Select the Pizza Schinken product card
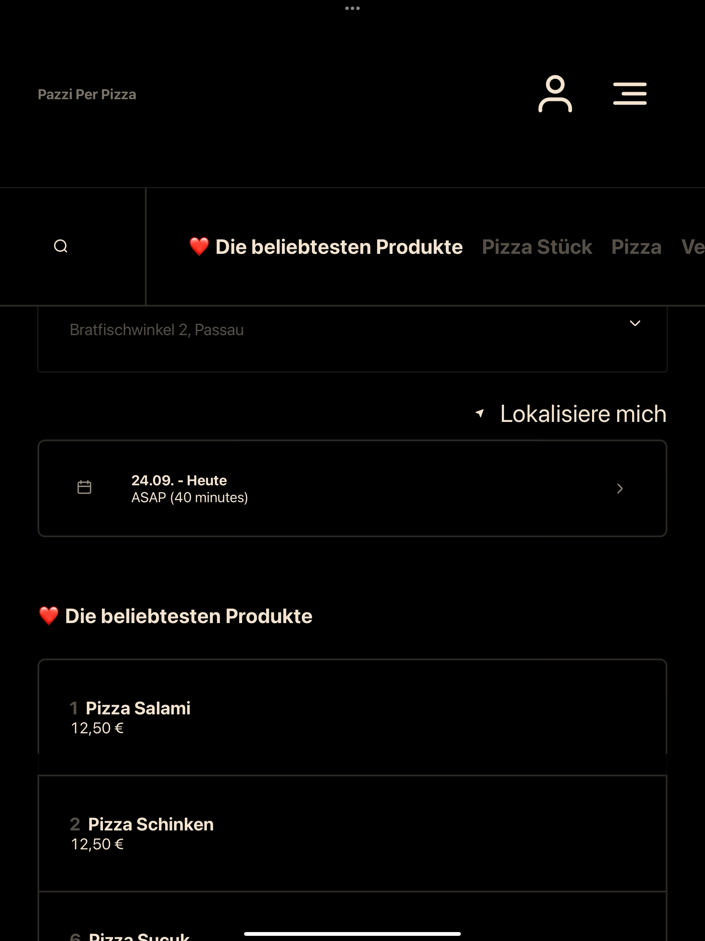Viewport: 705px width, 941px height. coord(352,834)
